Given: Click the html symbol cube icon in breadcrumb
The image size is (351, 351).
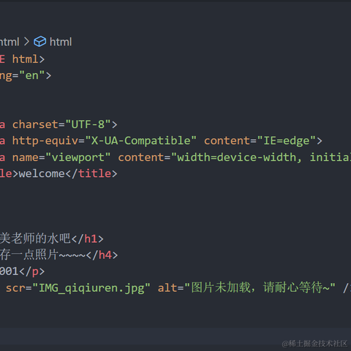Looking at the screenshot, I should click(x=39, y=42).
